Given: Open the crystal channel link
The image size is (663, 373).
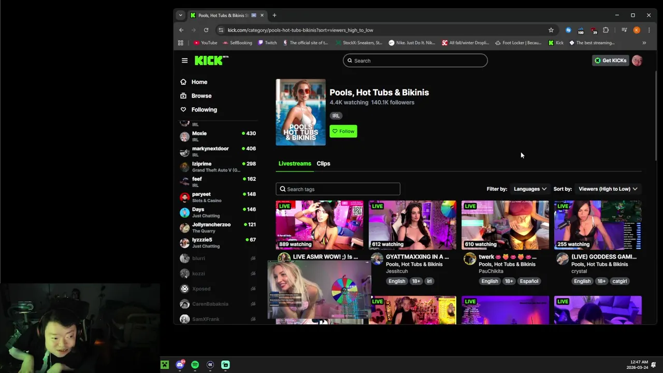Looking at the screenshot, I should tap(579, 271).
